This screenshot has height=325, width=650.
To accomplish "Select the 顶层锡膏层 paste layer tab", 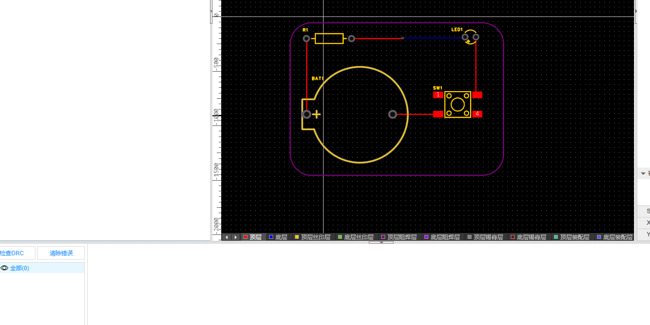I will tap(486, 237).
